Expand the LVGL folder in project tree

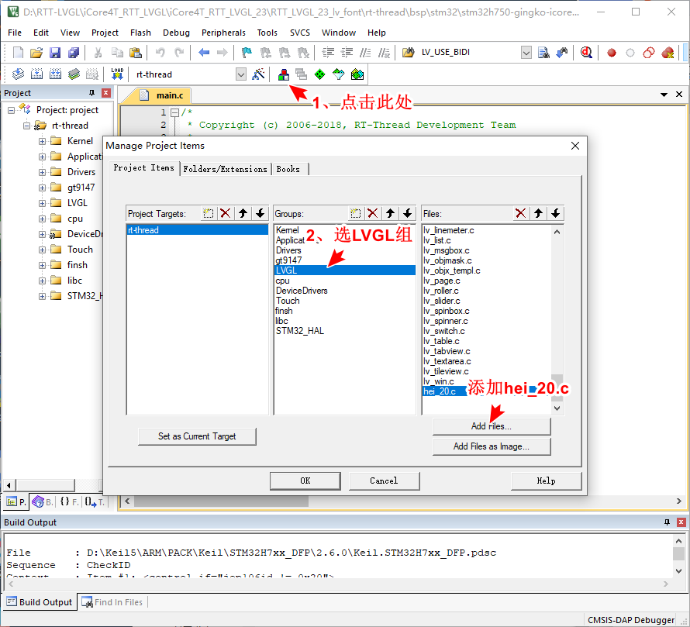point(43,203)
